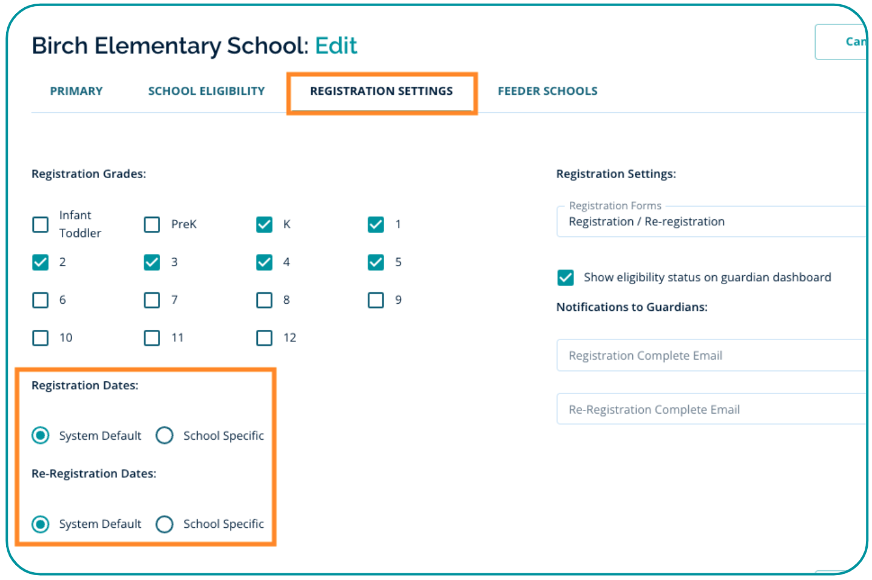
Task: Deselect grade 3 checkbox
Action: point(152,262)
